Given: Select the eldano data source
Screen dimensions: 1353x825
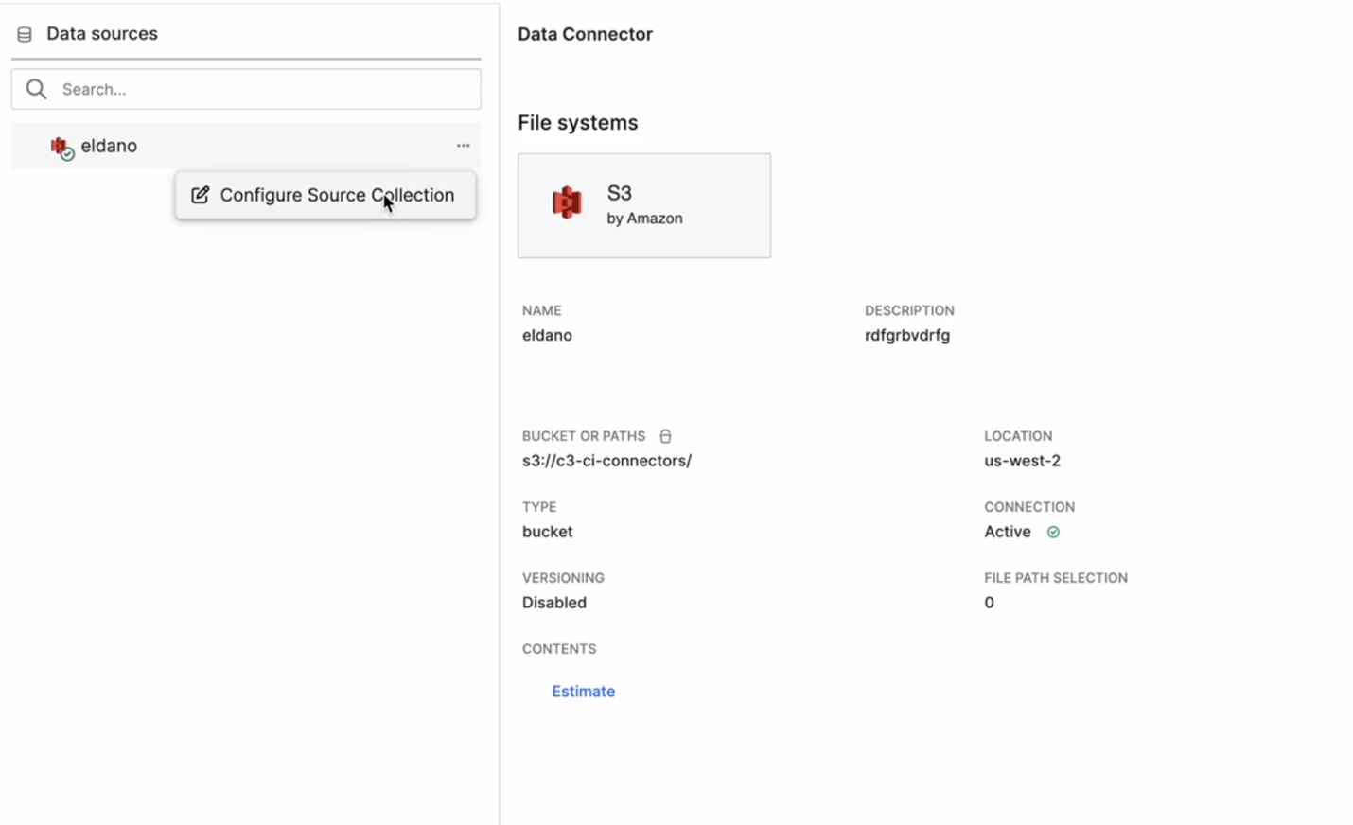Looking at the screenshot, I should pyautogui.click(x=109, y=146).
